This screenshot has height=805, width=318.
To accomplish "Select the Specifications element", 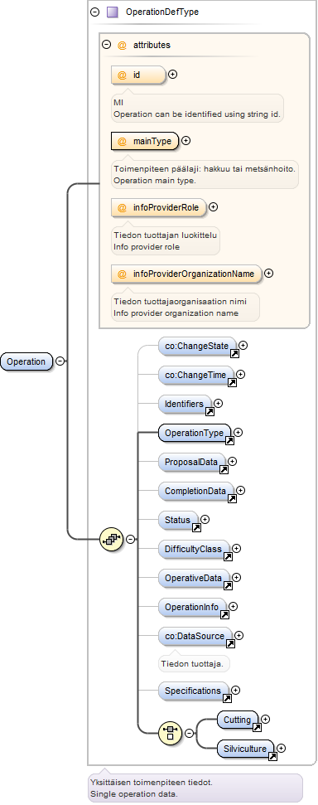I will pyautogui.click(x=193, y=691).
